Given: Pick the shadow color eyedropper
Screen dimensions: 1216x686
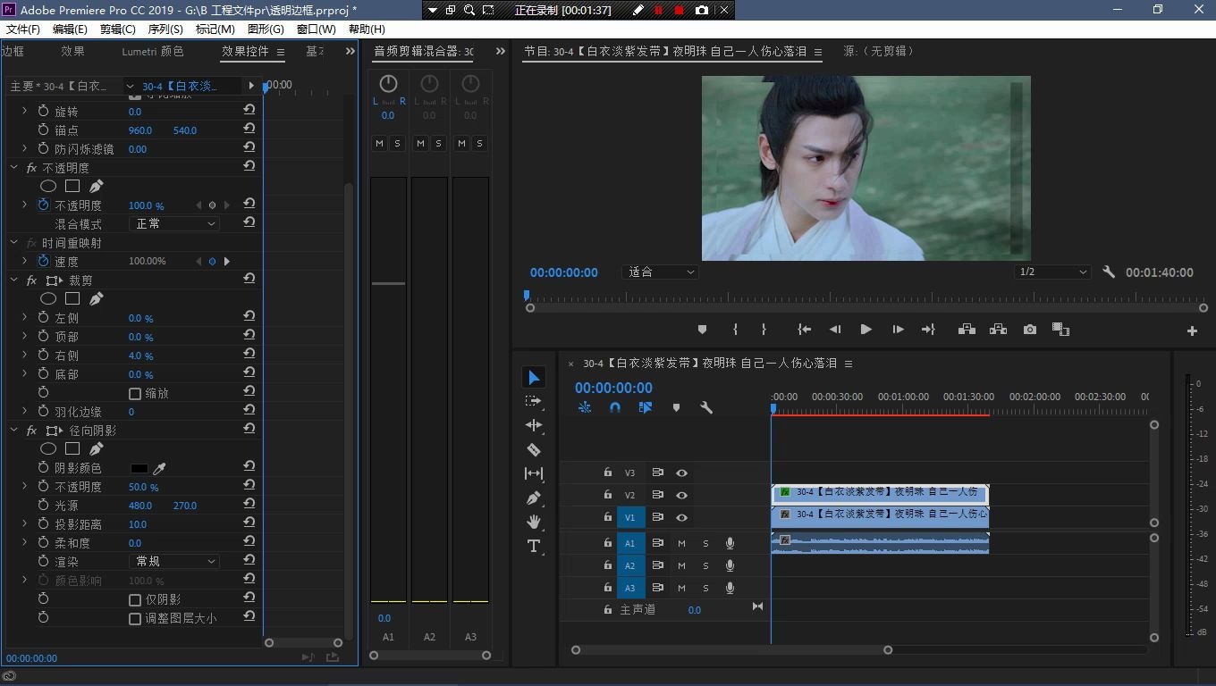Looking at the screenshot, I should (x=160, y=468).
